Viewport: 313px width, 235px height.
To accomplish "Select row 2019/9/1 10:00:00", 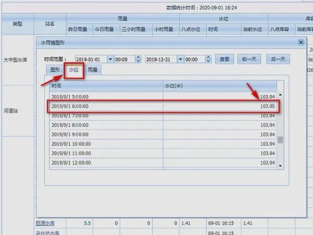I will (163, 144).
